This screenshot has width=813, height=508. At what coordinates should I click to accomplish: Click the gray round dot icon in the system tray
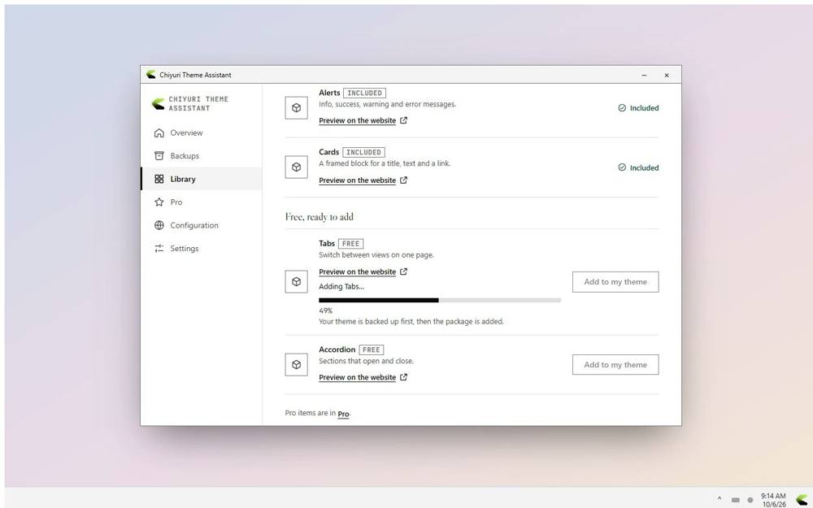[x=750, y=500]
